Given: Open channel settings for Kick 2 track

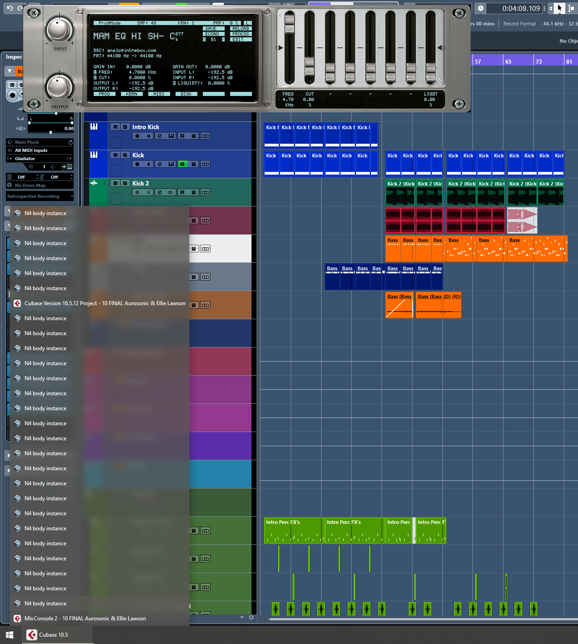Looking at the screenshot, I should coord(160,192).
